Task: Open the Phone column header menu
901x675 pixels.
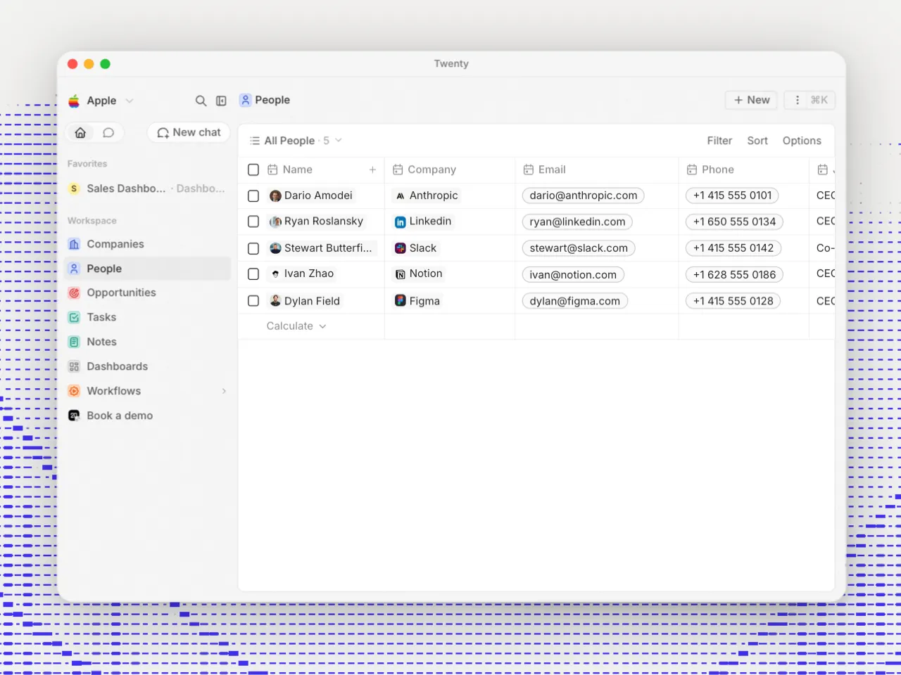Action: (x=744, y=169)
